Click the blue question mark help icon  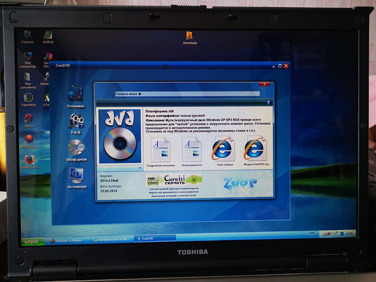click(268, 103)
